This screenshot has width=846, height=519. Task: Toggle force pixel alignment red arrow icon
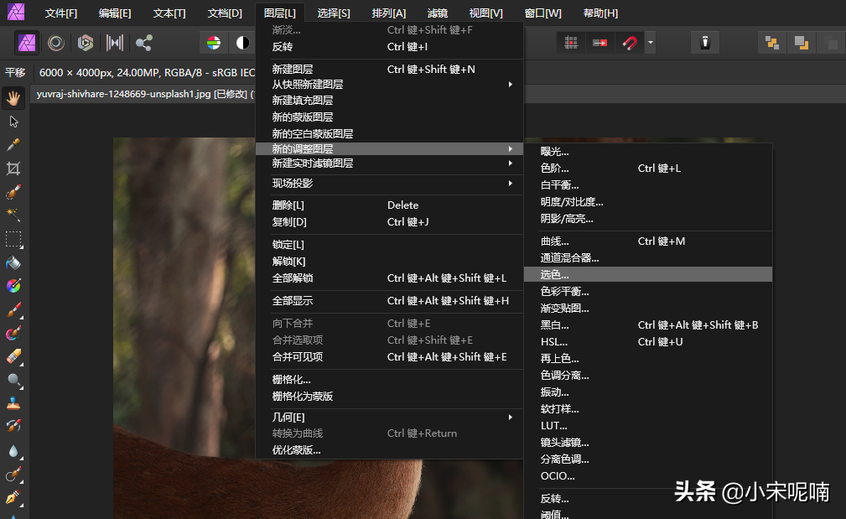[x=600, y=43]
